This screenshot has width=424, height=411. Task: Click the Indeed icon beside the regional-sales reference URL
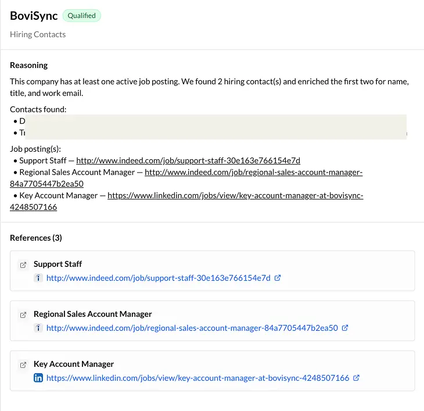click(38, 328)
